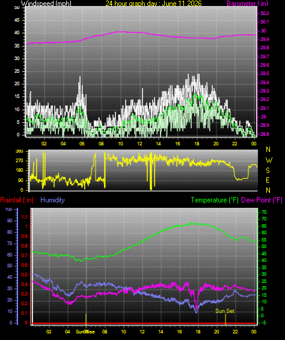This screenshot has width=285, height=340.
Task: Click the '29.3' barometer axis value
Action: (x=265, y=91)
